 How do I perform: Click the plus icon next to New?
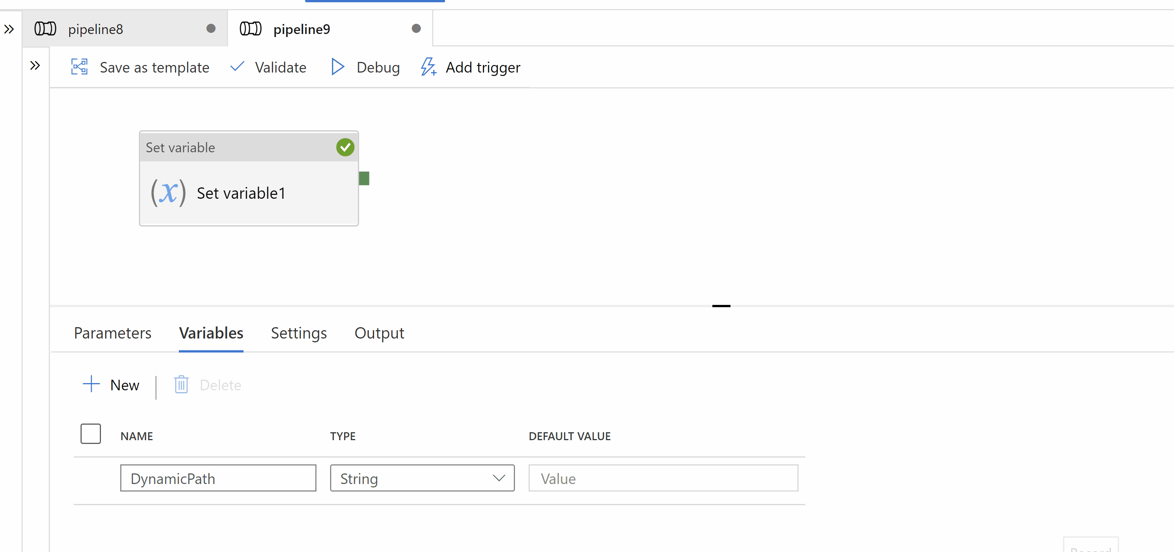click(x=91, y=384)
